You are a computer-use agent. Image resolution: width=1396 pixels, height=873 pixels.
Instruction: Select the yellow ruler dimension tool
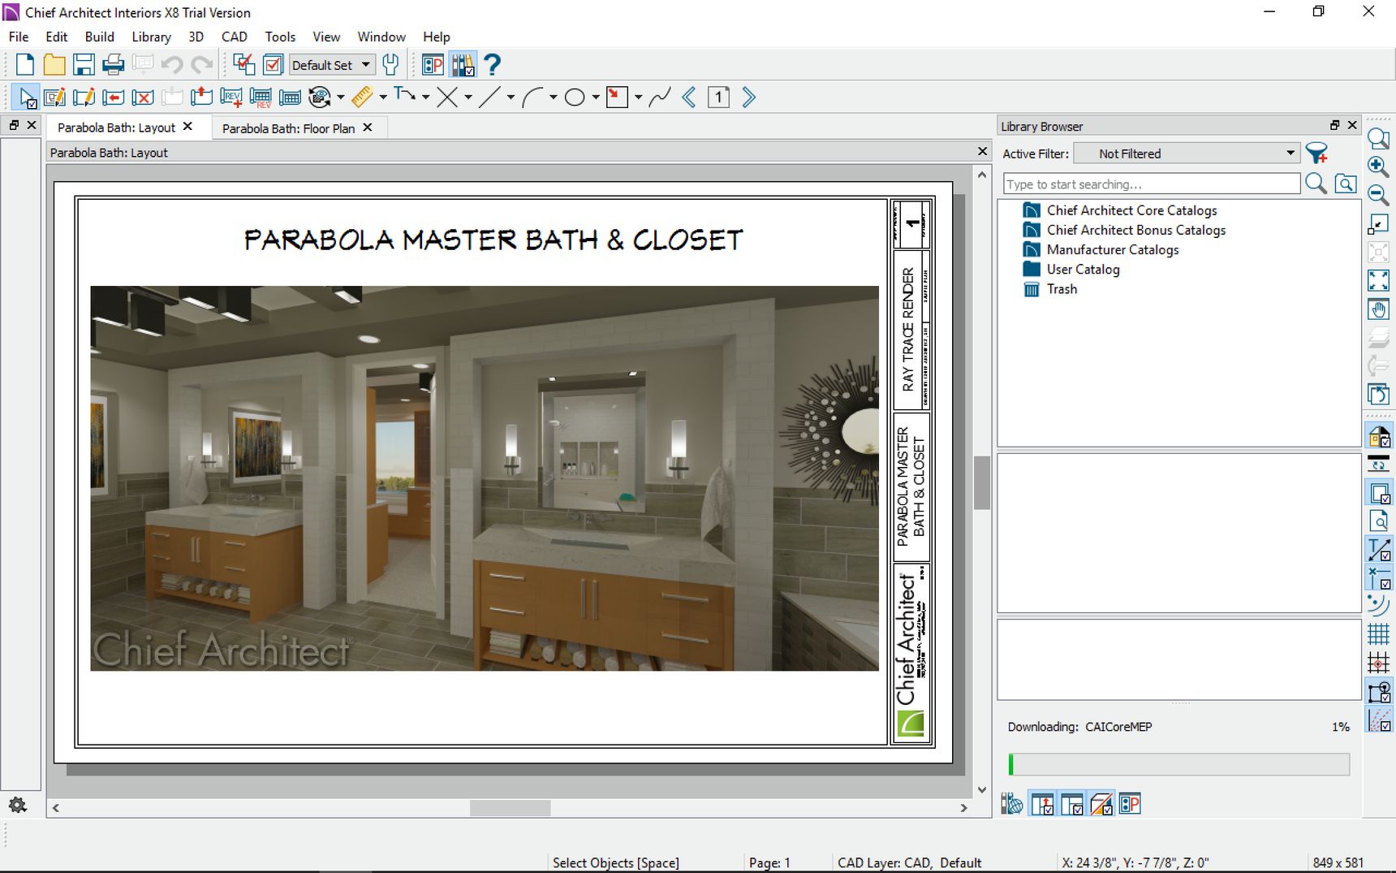click(x=362, y=97)
